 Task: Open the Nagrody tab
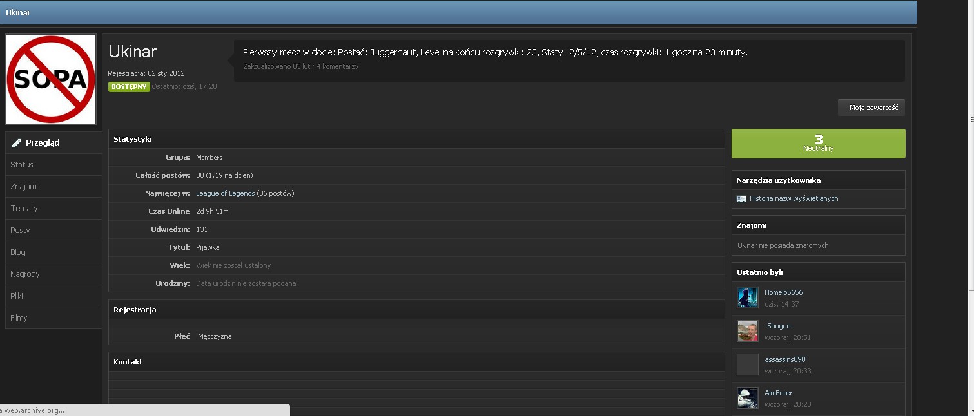point(54,274)
